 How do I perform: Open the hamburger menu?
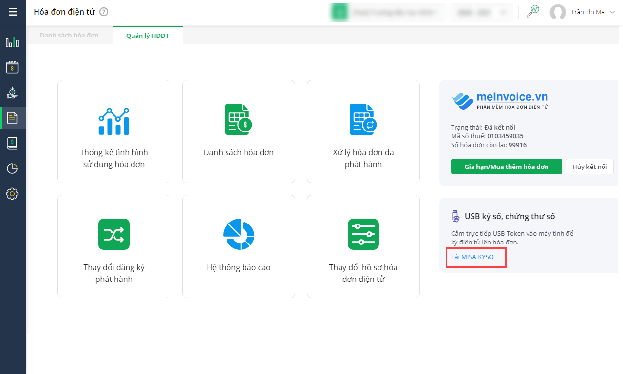13,12
